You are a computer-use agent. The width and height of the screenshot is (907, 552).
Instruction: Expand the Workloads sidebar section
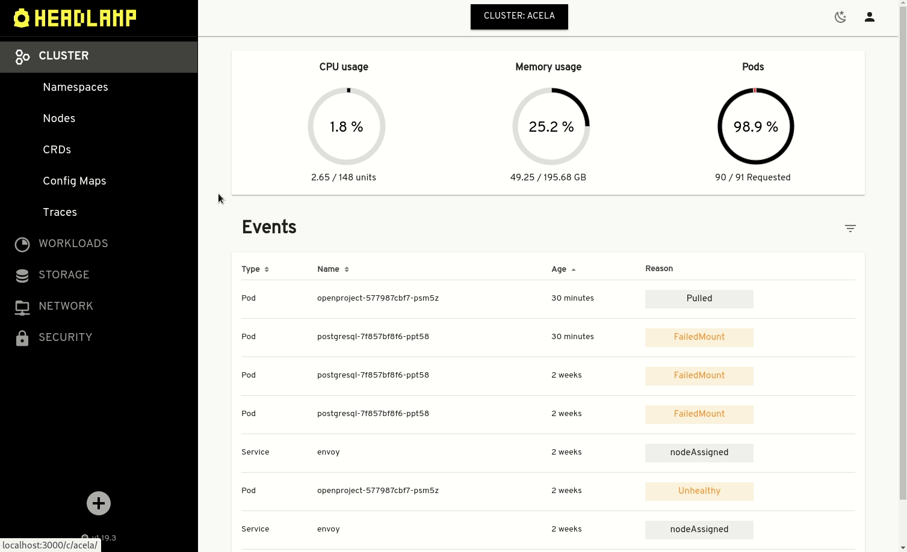coord(73,244)
